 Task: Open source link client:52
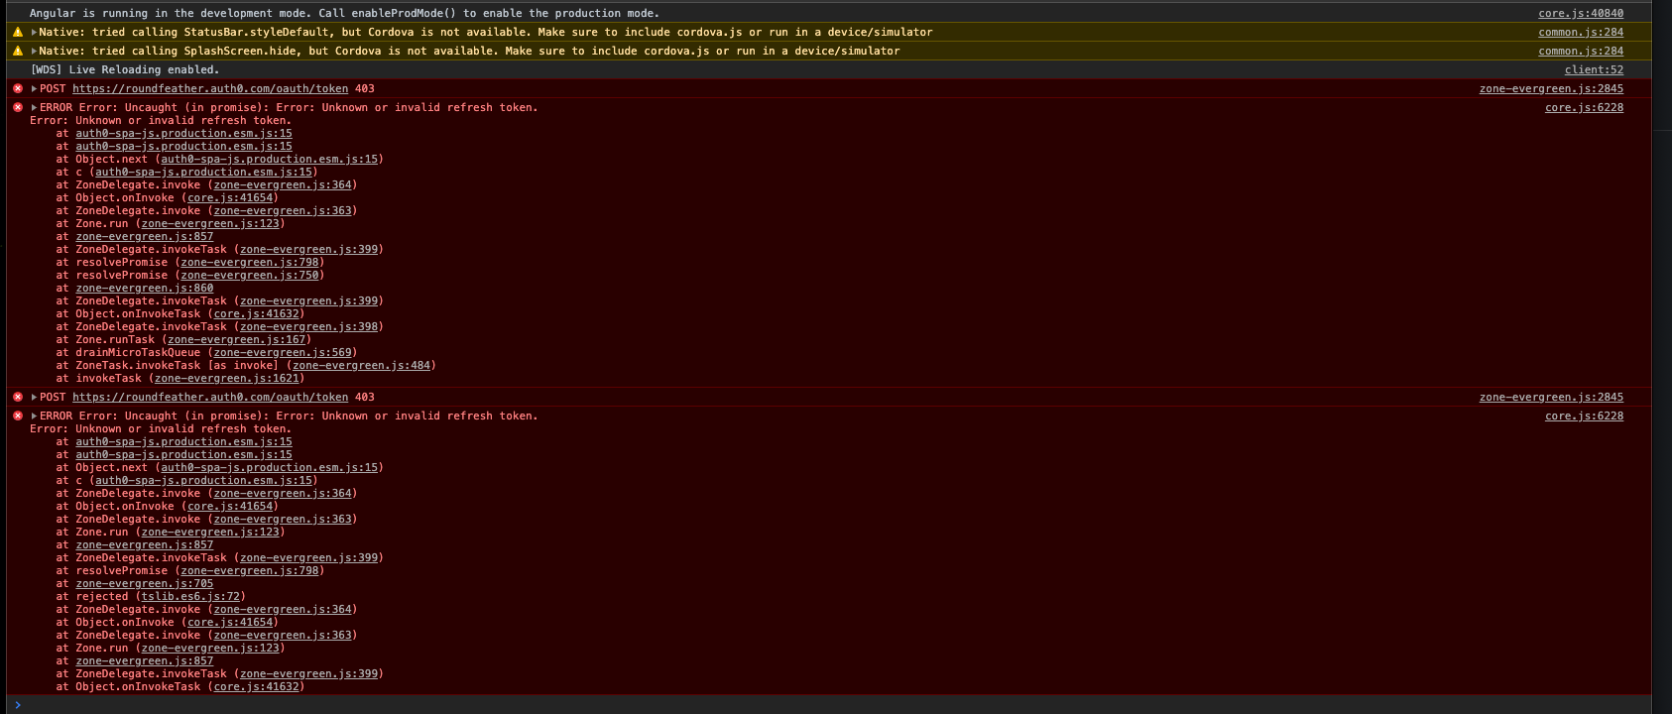(x=1594, y=69)
